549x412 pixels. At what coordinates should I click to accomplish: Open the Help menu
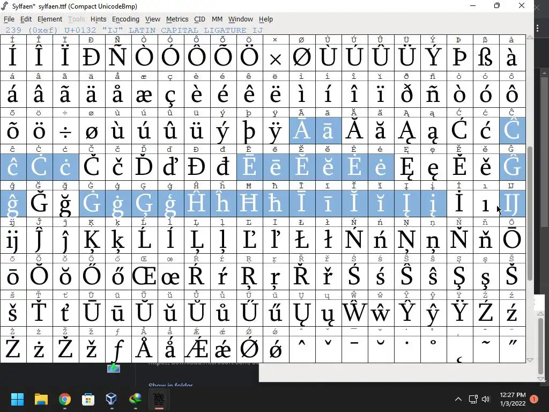(x=266, y=19)
